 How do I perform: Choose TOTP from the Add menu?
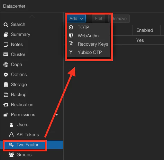[89, 27]
